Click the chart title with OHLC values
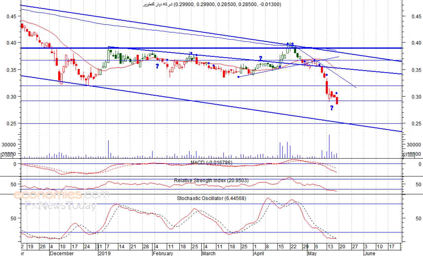This screenshot has width=423, height=256. [x=212, y=4]
